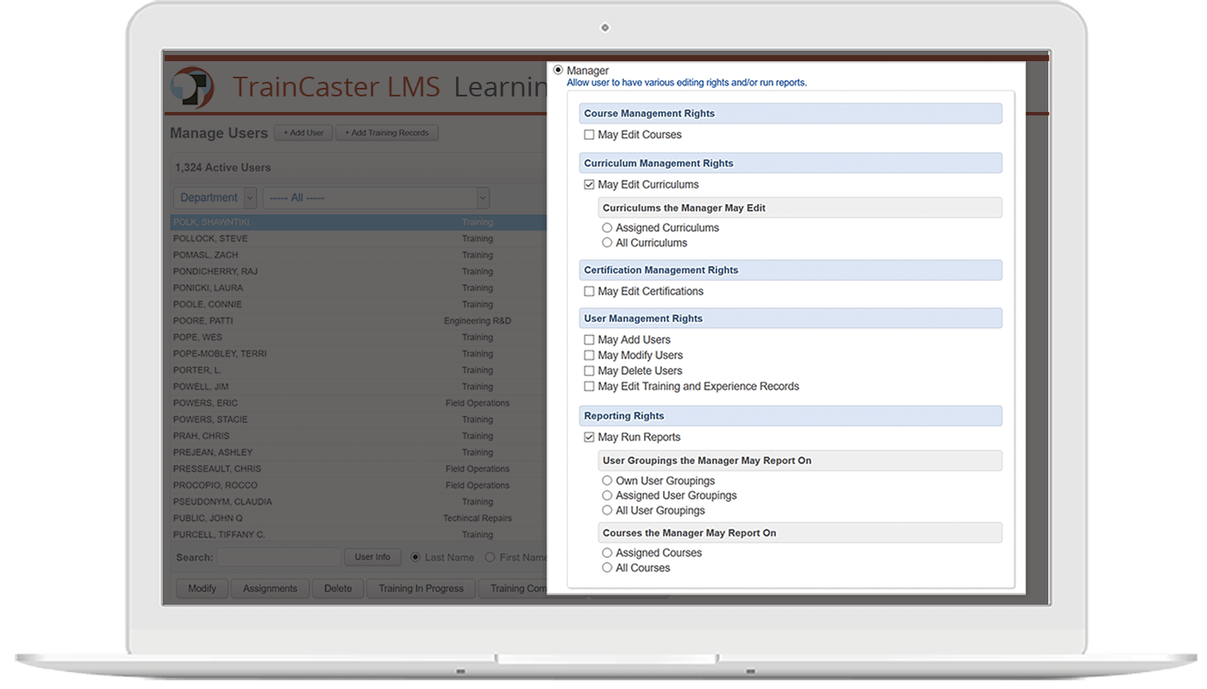
Task: Select Assigned Curriculums option
Action: (x=607, y=228)
